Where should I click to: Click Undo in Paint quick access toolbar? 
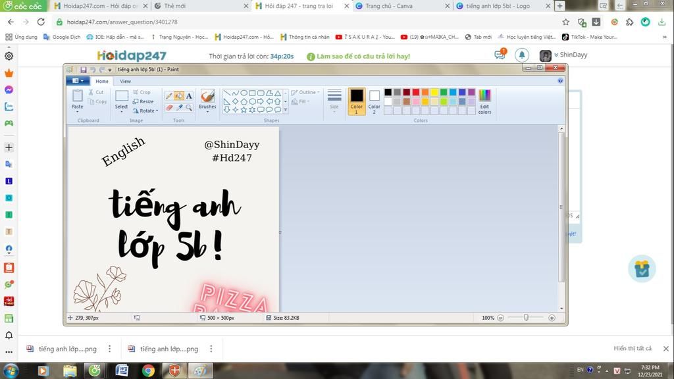(x=92, y=70)
